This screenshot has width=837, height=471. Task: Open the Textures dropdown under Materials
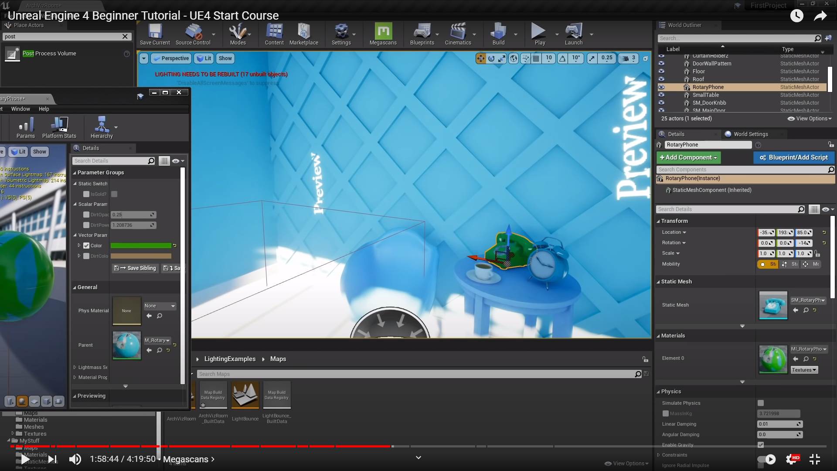point(804,370)
